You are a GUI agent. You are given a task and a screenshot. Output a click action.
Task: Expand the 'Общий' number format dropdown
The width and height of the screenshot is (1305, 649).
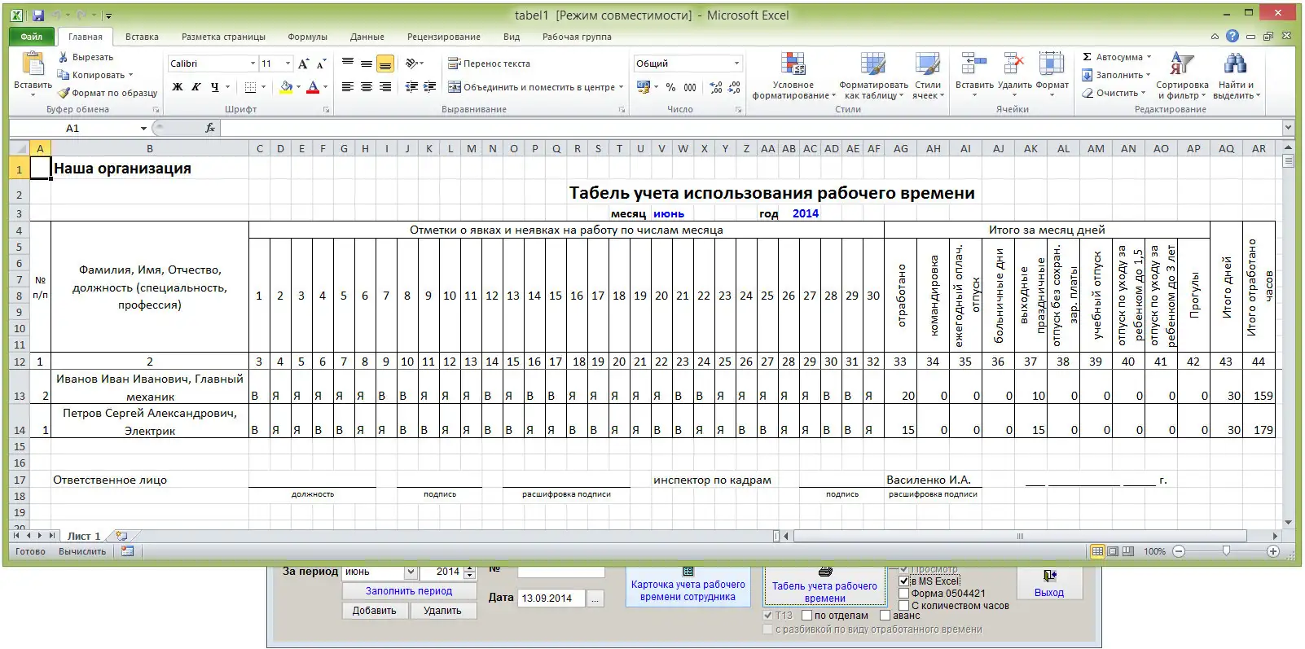point(736,64)
